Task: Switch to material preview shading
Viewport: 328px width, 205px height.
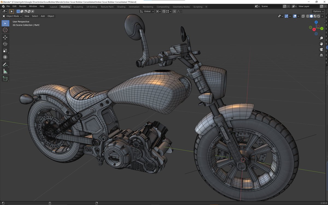Action: [315, 16]
